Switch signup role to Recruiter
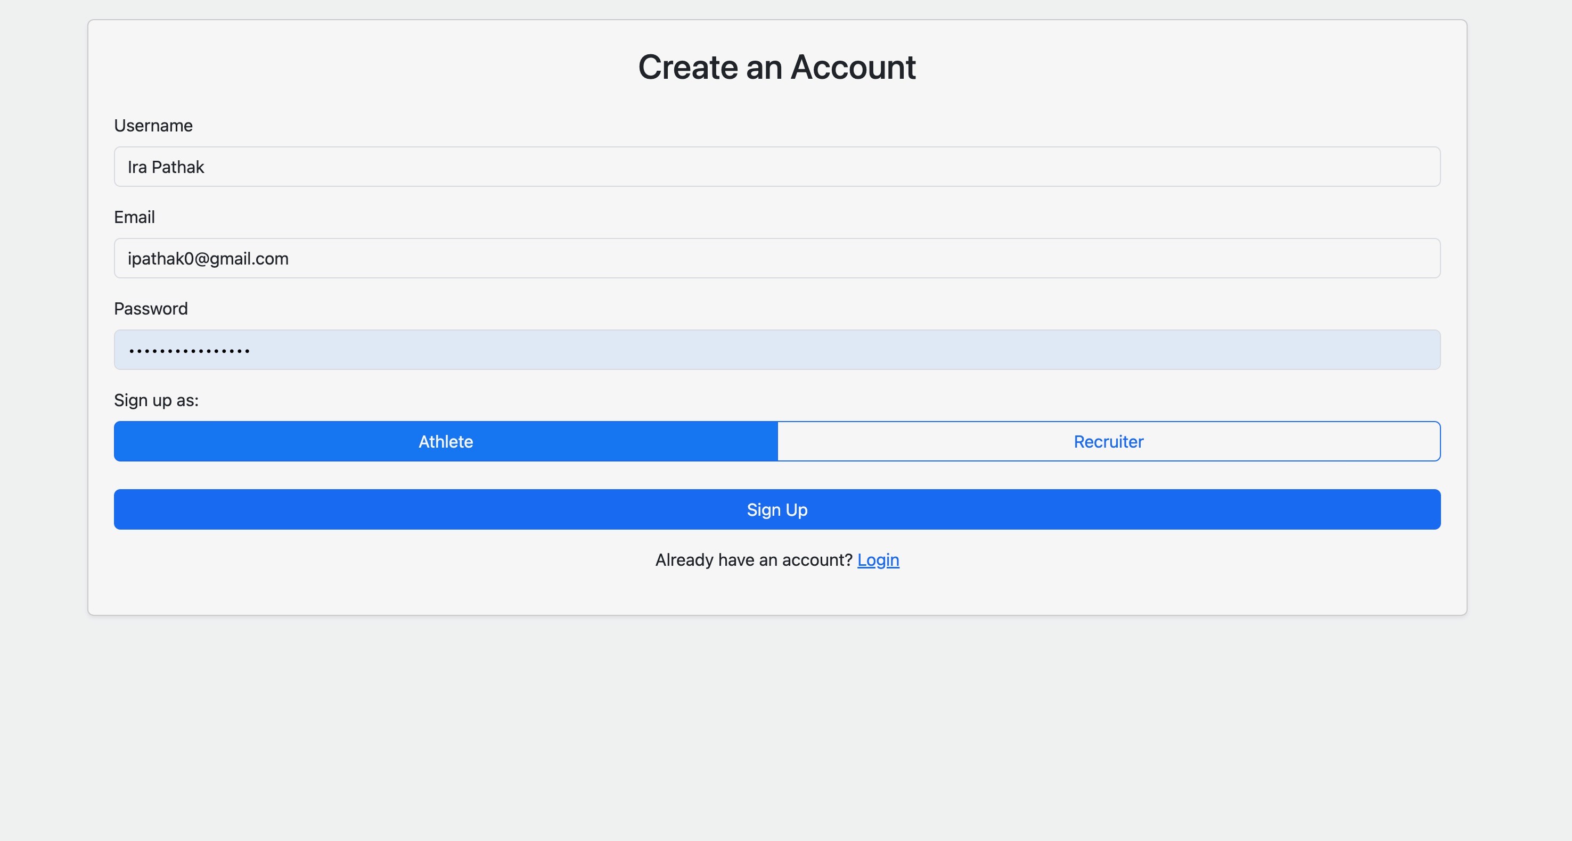Screen dimensions: 1572x841 (x=1108, y=441)
